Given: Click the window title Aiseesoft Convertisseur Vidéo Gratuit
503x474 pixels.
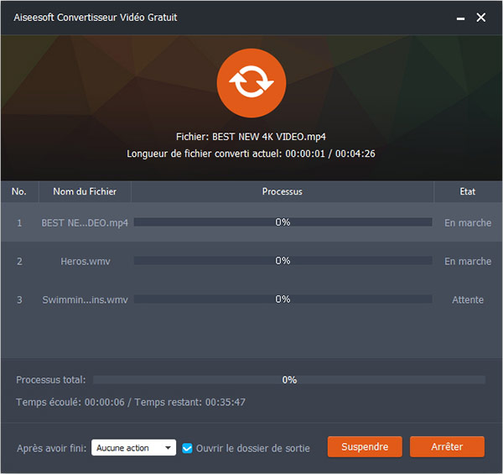Looking at the screenshot, I should pyautogui.click(x=96, y=18).
